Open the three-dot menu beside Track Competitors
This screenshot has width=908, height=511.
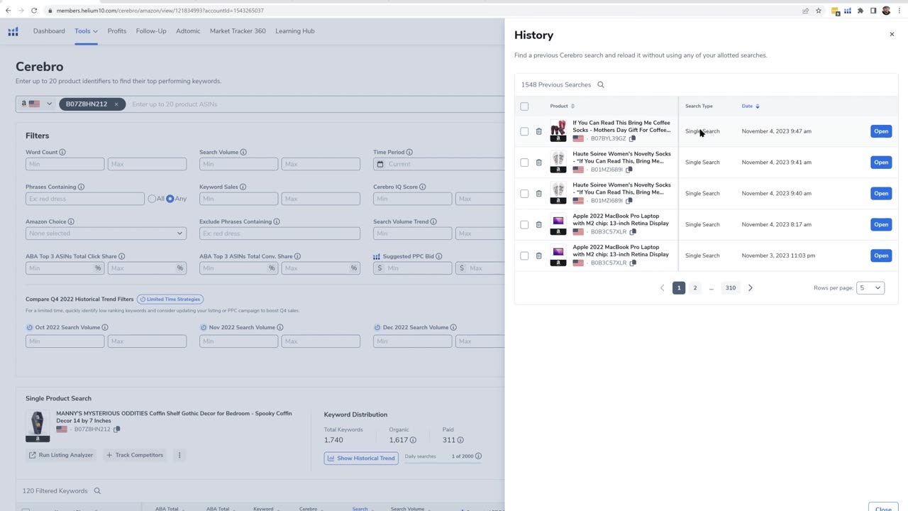coord(179,455)
